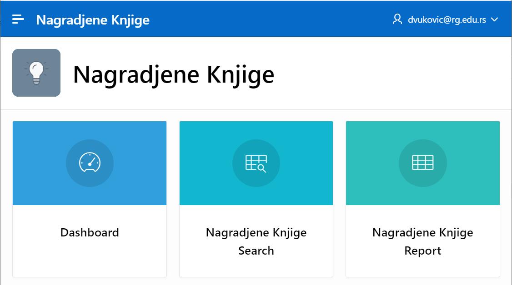Viewport: 512px width, 285px height.
Task: Open the hamburger navigation menu
Action: coord(18,19)
